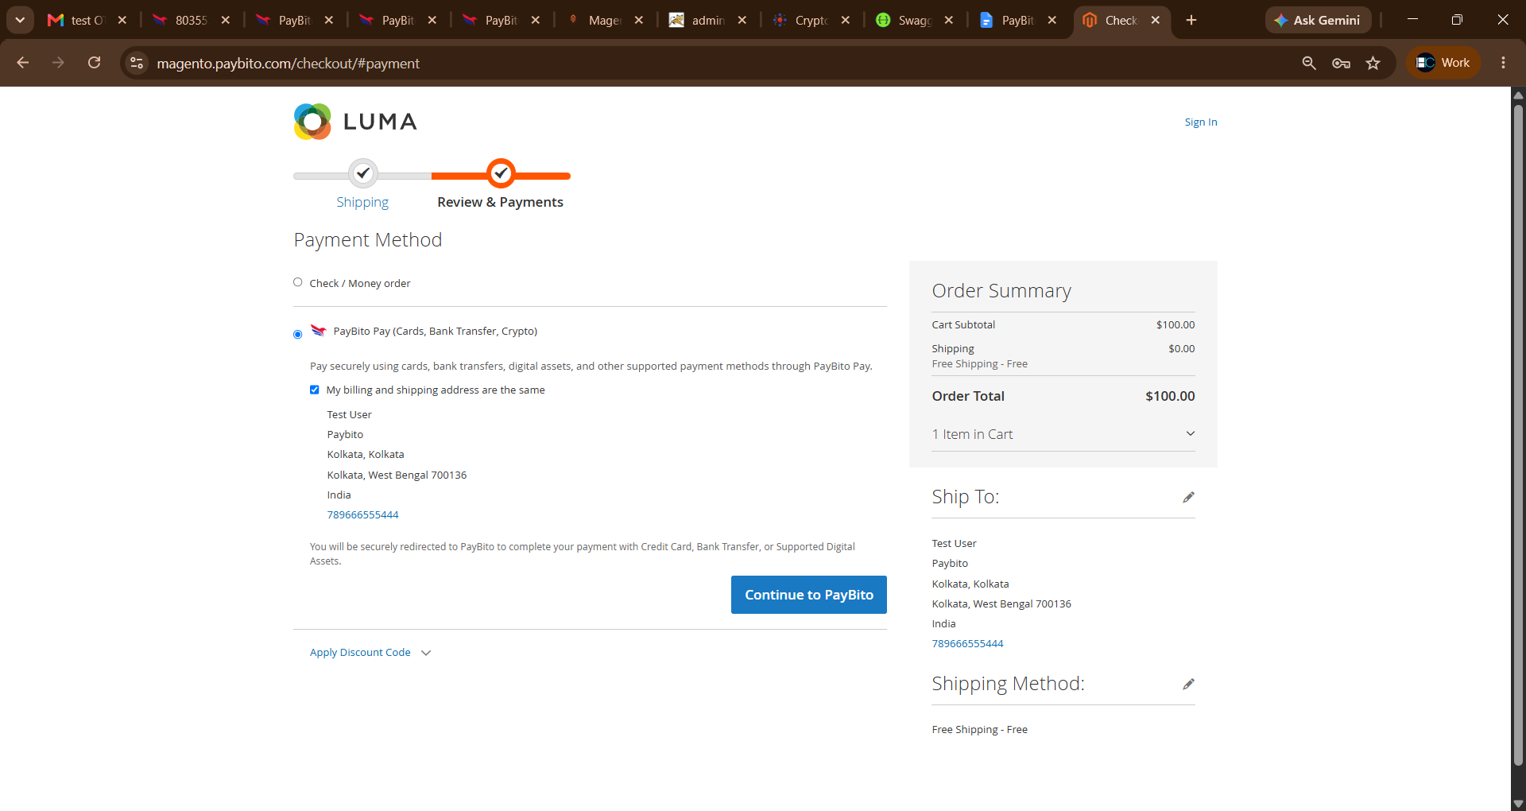Go back to previous page
This screenshot has height=811, width=1526.
(x=23, y=63)
